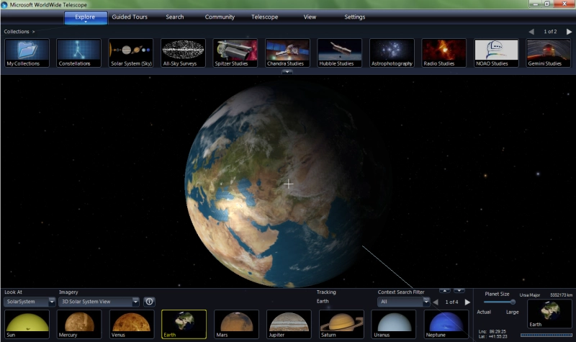
Task: Expand the Look At SolarSystem dropdown
Action: point(52,302)
